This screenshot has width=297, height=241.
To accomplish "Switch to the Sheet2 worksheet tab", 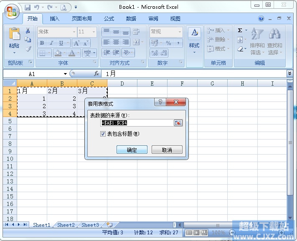I will 66,225.
